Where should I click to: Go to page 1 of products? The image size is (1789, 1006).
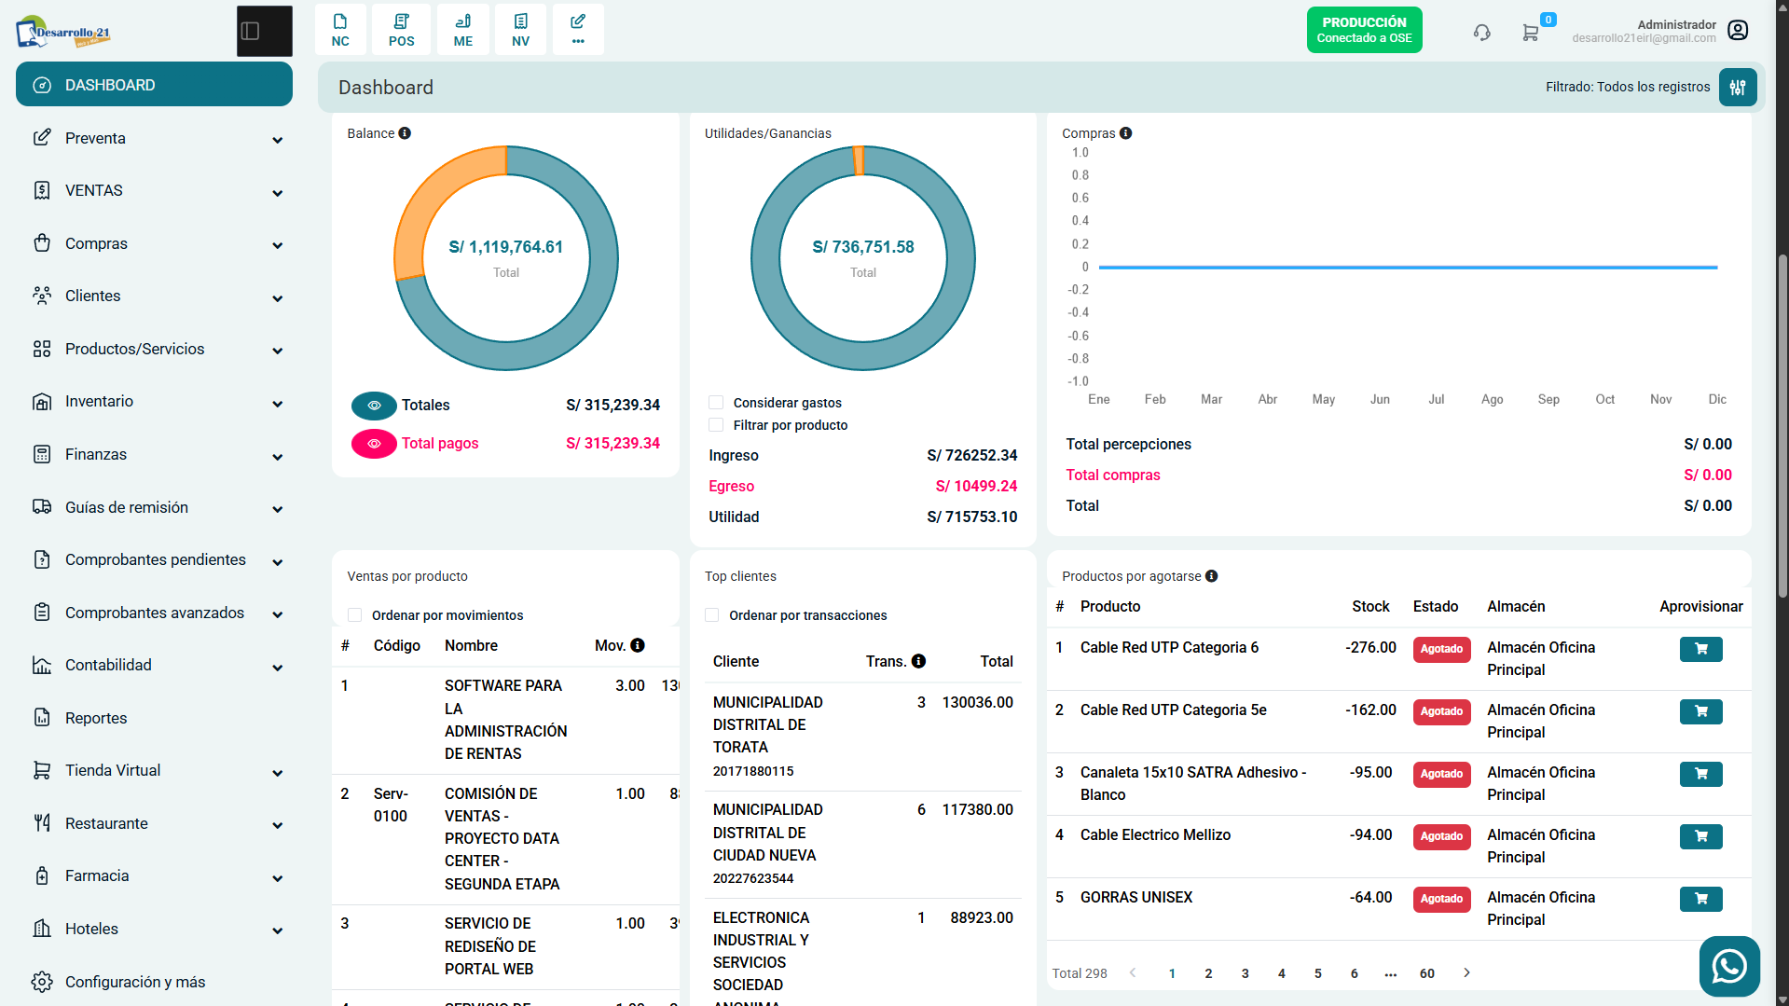(1172, 973)
